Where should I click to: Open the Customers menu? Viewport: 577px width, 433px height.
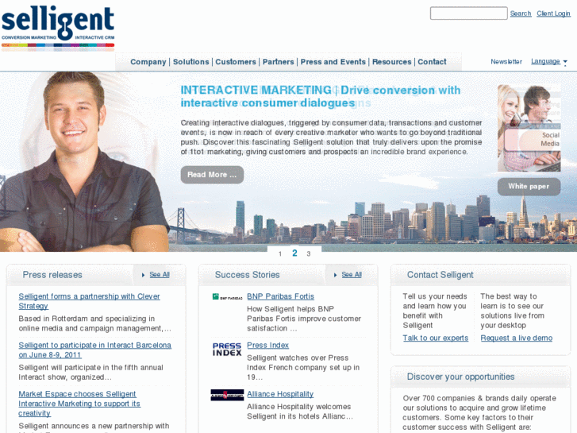(x=236, y=62)
